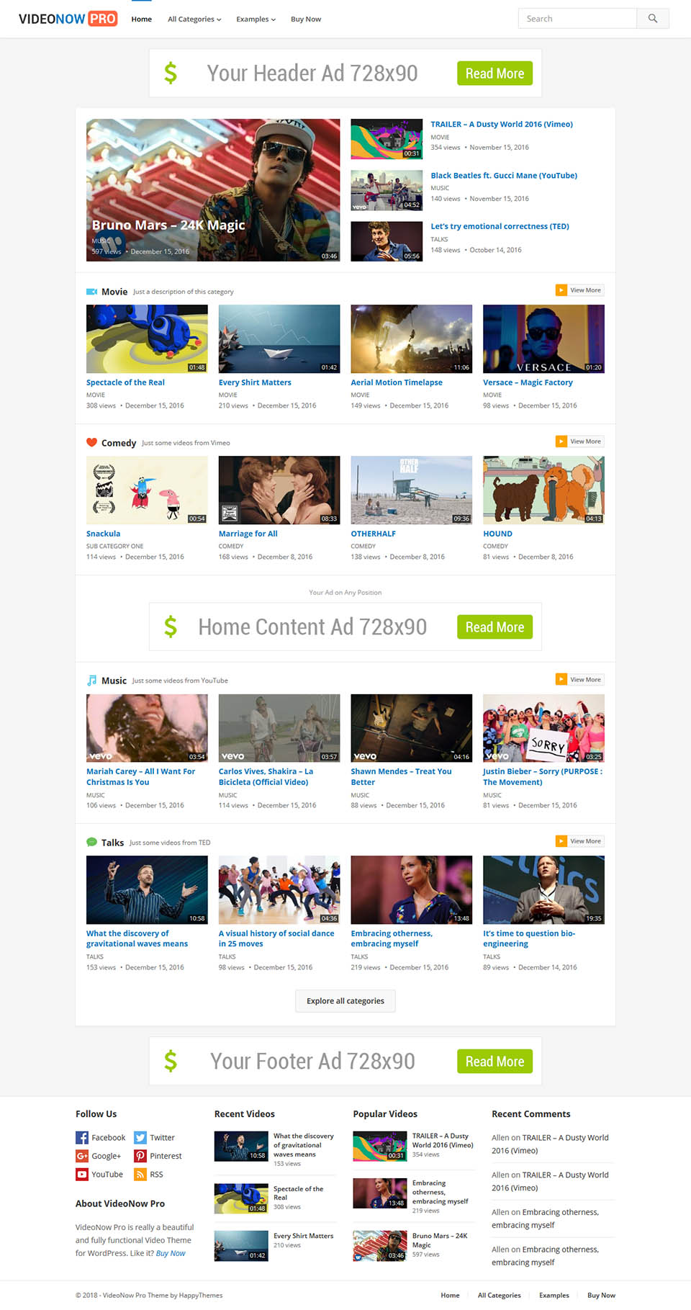Open the Twitter social icon
The width and height of the screenshot is (691, 1310).
(140, 1137)
